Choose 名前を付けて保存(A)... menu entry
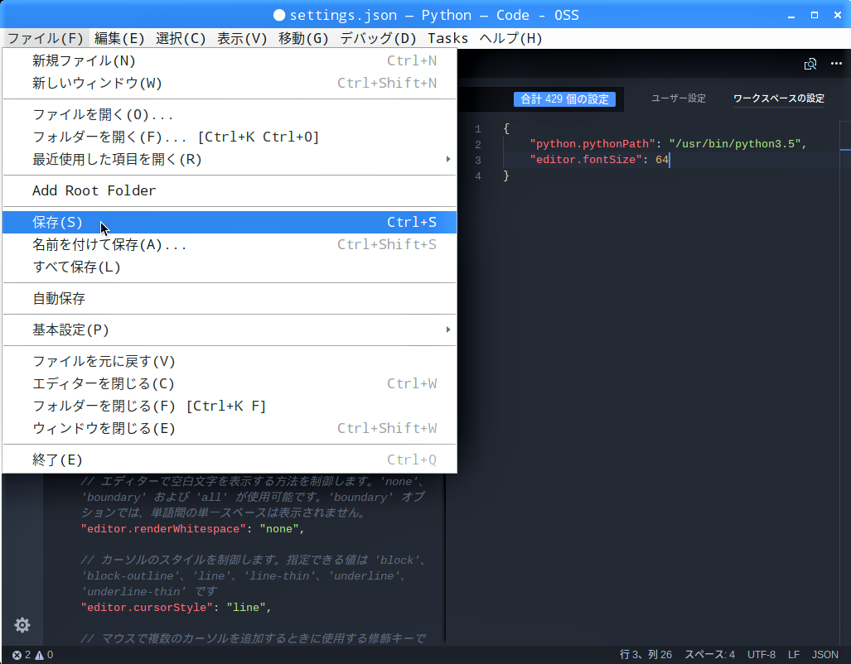The height and width of the screenshot is (664, 851). click(230, 245)
